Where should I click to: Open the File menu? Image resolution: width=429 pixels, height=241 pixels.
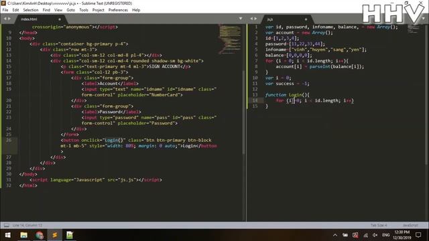point(5,10)
